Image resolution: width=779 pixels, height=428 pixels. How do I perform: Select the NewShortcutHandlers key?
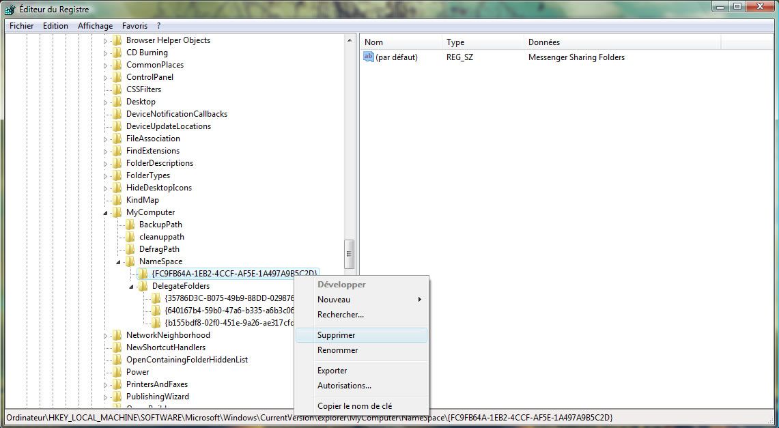click(165, 347)
